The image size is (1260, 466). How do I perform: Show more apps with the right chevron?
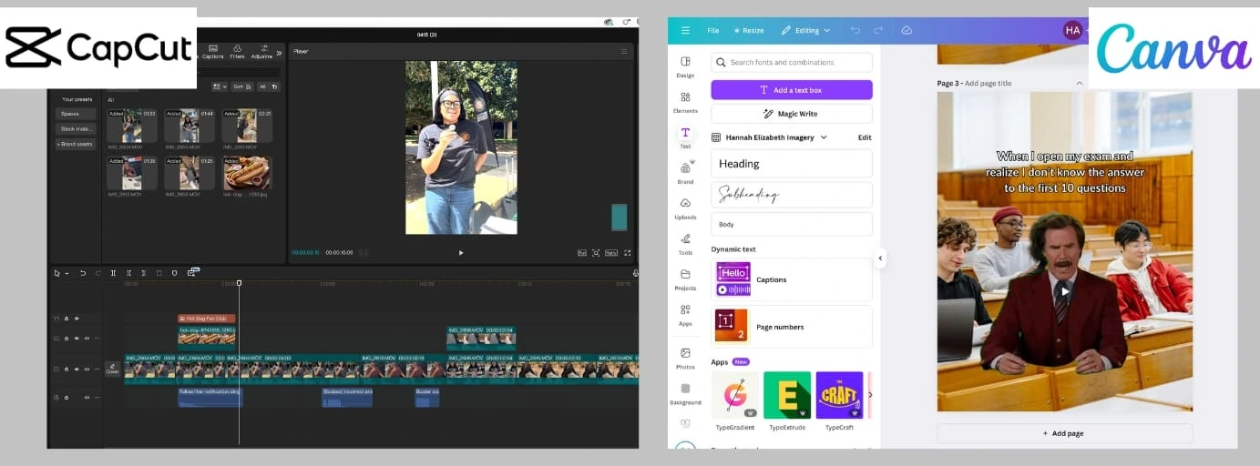(870, 395)
